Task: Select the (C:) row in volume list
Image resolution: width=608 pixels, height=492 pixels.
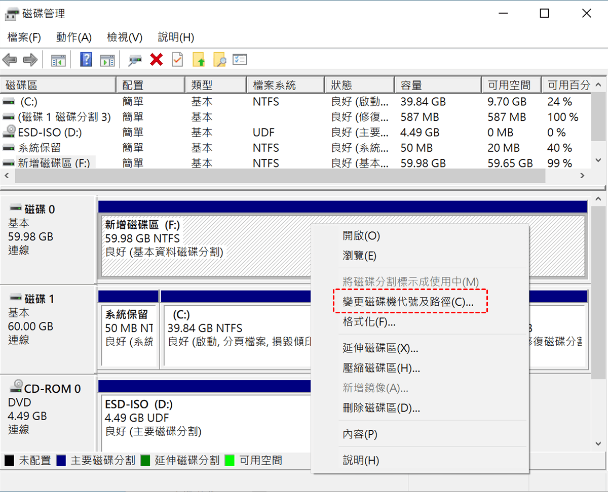Action: (x=295, y=102)
